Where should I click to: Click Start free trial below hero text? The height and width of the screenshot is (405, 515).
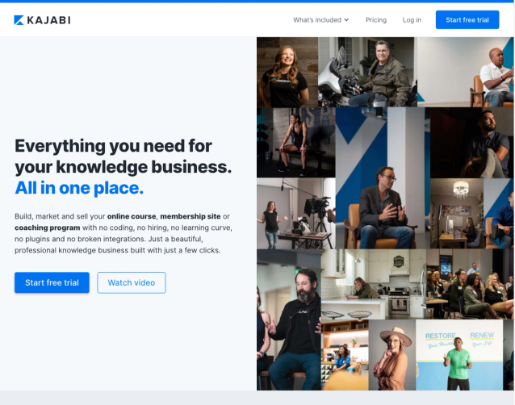pyautogui.click(x=52, y=282)
